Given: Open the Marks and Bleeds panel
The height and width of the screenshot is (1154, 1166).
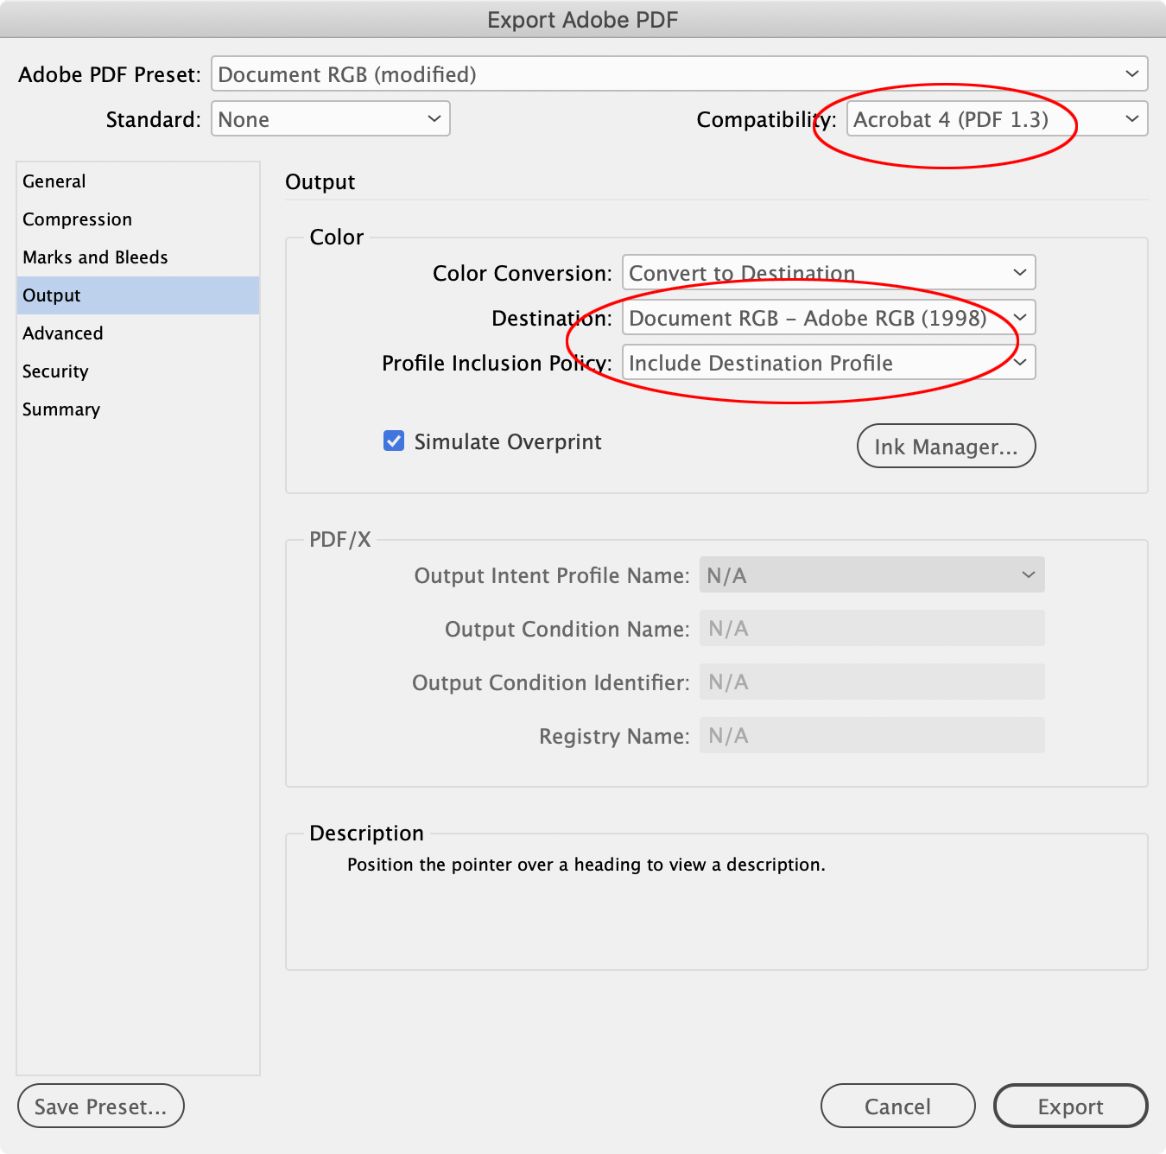Looking at the screenshot, I should pos(95,257).
